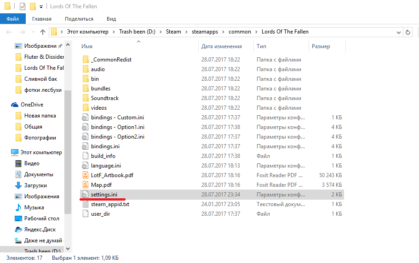The image size is (419, 263).
Task: Click Trash been (D:) breadcrumb
Action: pos(137,32)
